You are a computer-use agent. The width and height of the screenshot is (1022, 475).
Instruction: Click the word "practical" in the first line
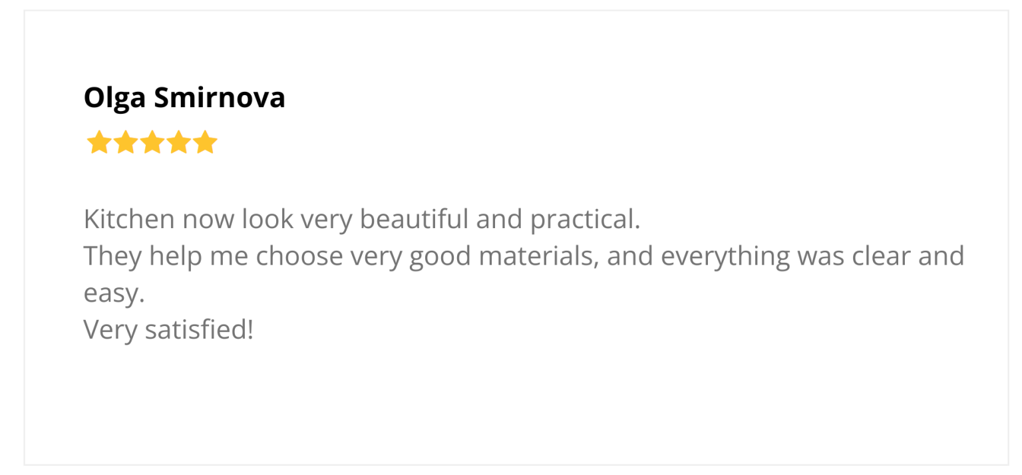(584, 220)
